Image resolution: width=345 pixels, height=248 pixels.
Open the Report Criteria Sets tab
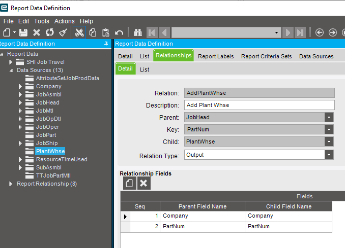point(266,56)
